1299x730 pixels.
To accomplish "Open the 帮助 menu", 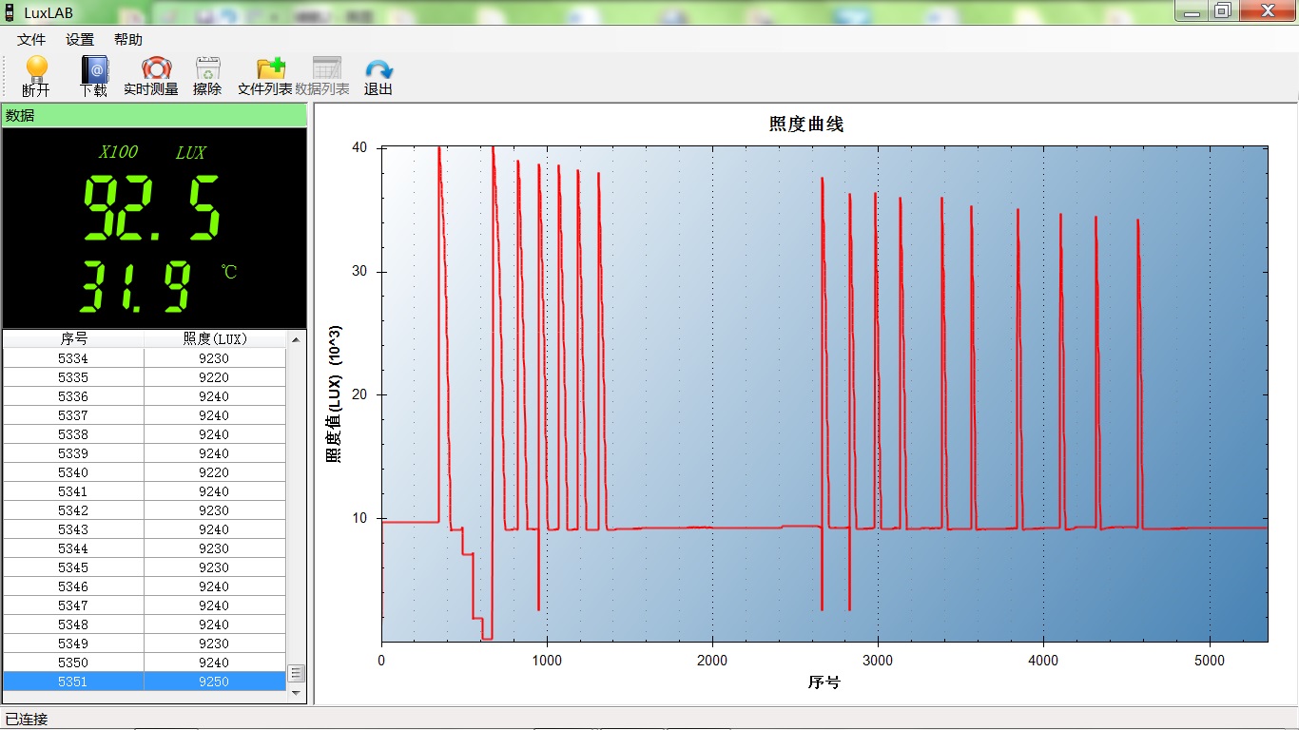I will (127, 40).
